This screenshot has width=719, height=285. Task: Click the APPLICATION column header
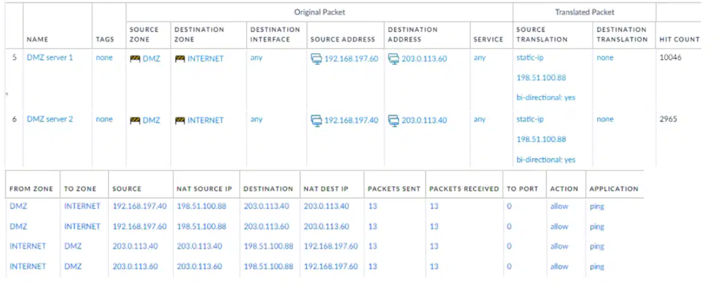coord(614,189)
